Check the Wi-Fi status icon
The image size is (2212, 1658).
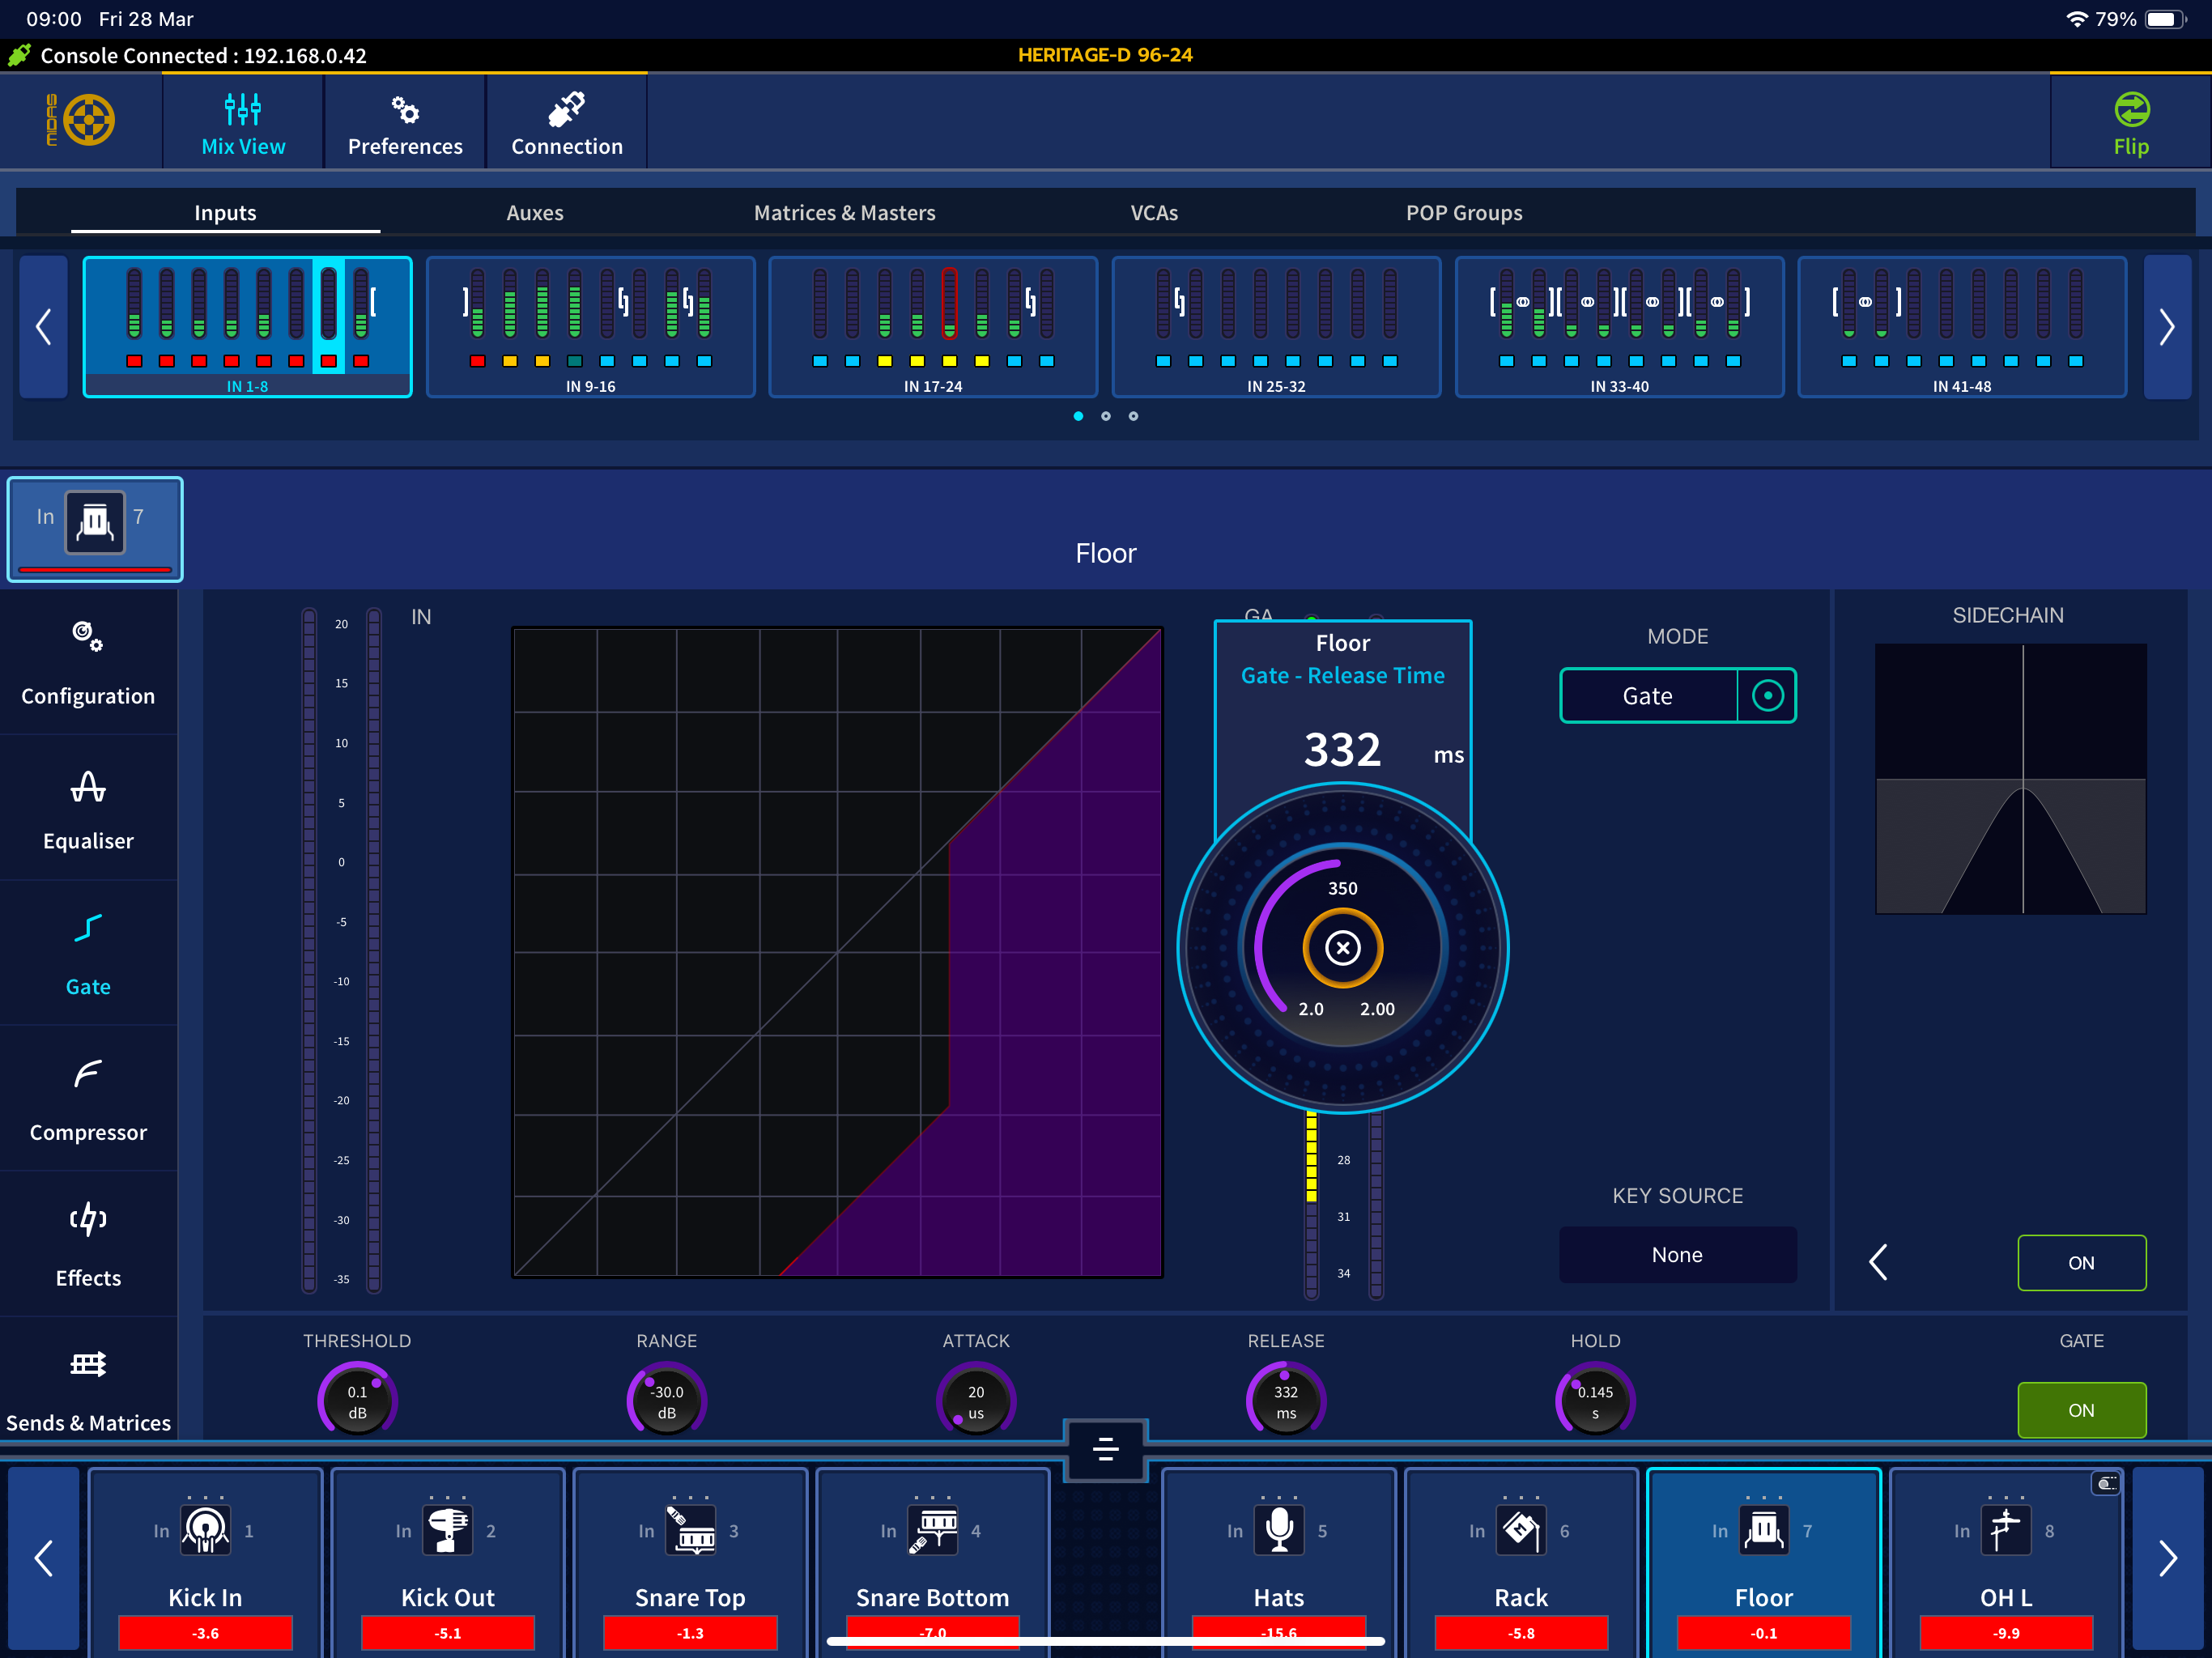pos(2076,19)
